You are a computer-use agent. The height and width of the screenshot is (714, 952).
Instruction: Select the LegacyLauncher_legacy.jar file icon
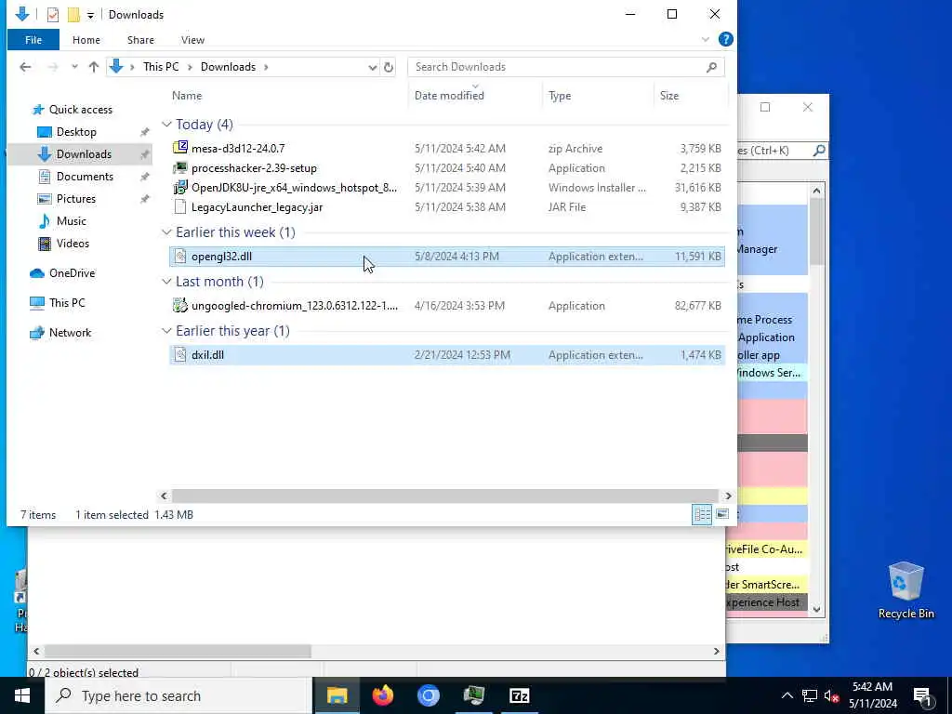click(179, 207)
